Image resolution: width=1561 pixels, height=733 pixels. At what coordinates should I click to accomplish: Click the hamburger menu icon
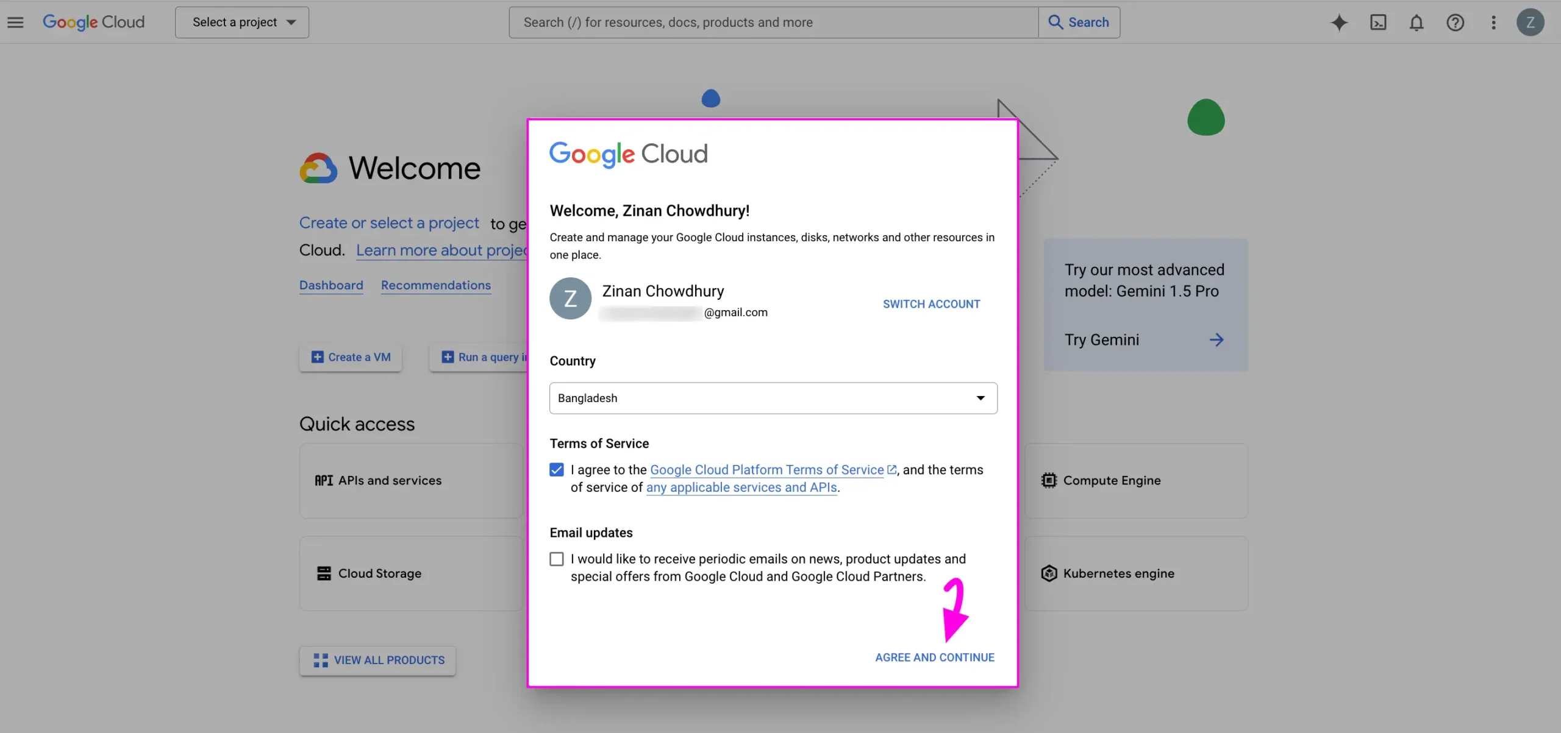pos(16,22)
